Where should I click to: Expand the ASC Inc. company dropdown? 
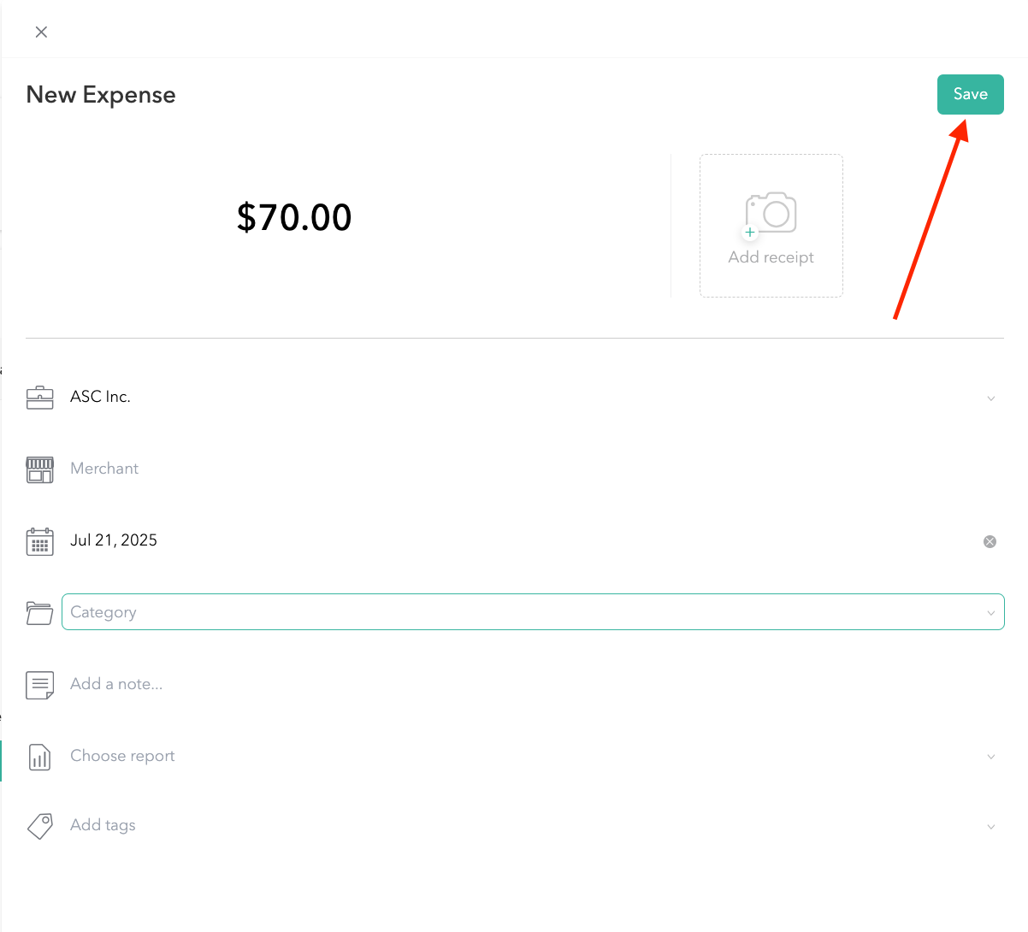(x=990, y=398)
